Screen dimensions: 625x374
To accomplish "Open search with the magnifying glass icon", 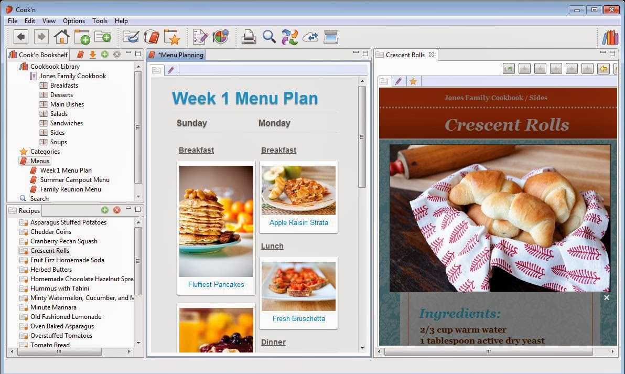I will tap(270, 37).
